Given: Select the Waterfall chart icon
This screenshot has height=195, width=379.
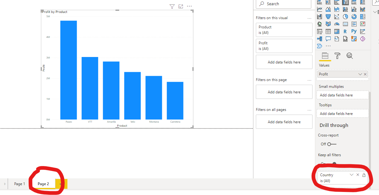Looking at the screenshot, I should click(x=320, y=17).
